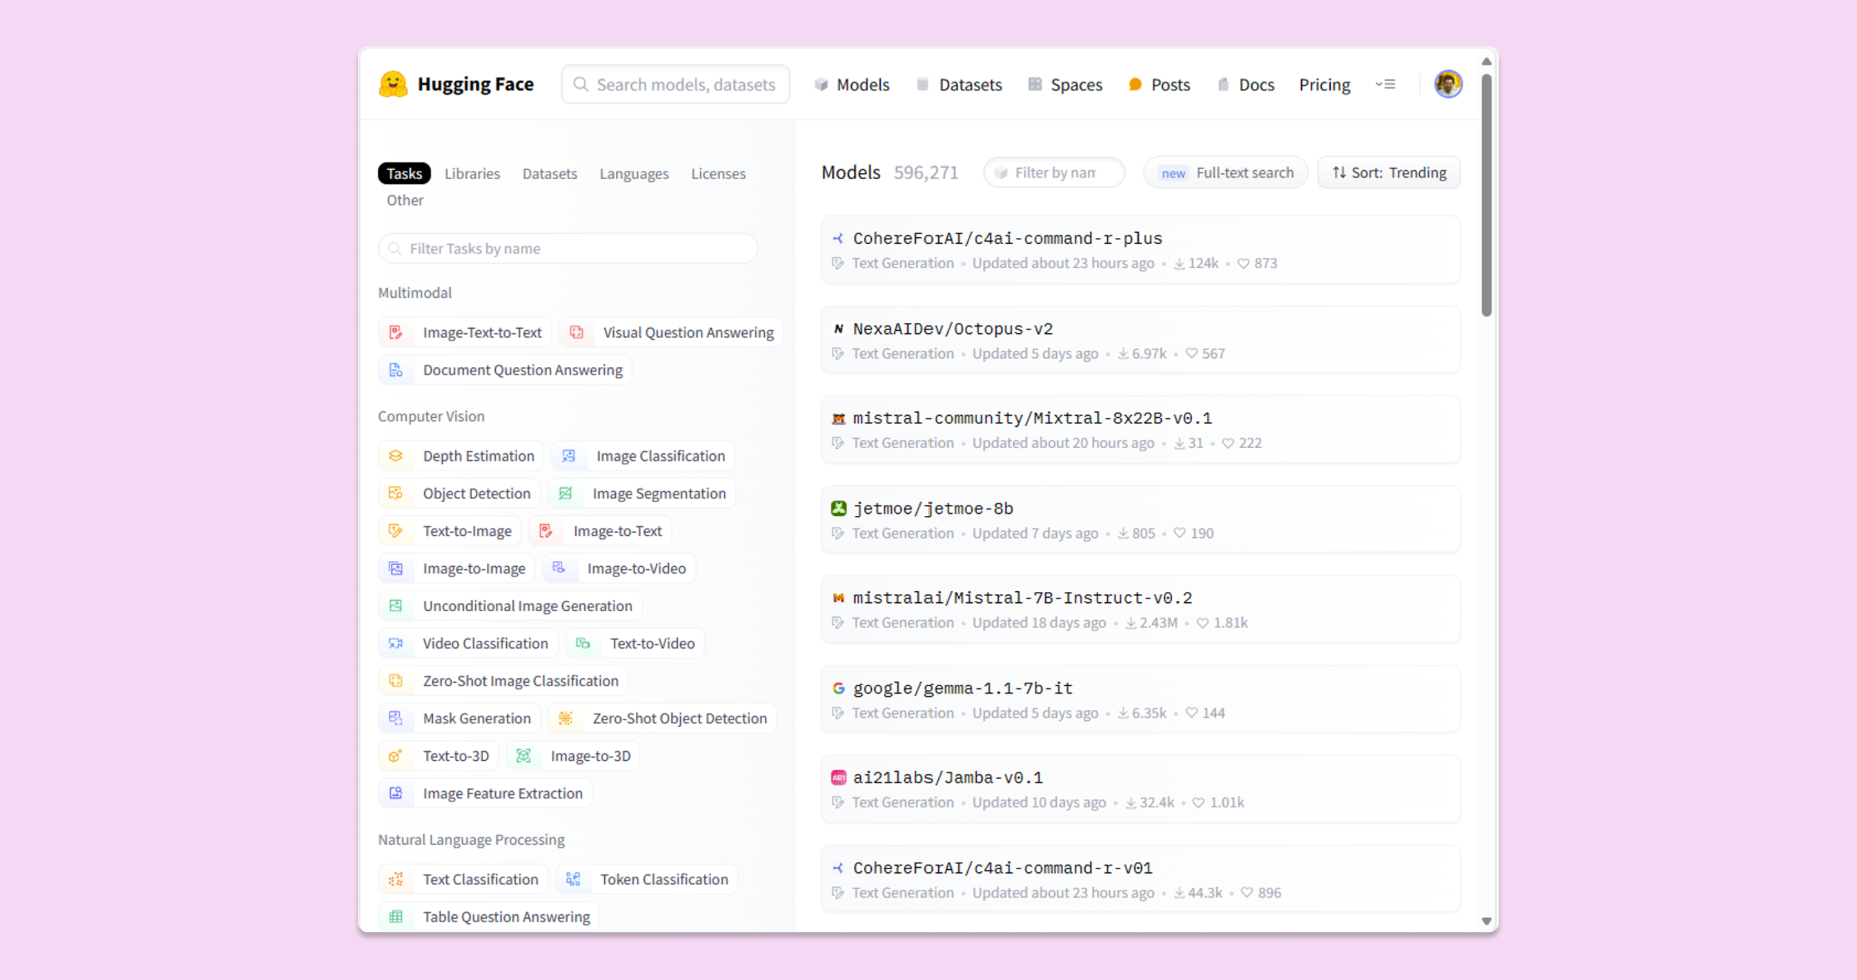The height and width of the screenshot is (980, 1857).
Task: Click the Hugging Face logo emoji
Action: [x=393, y=84]
